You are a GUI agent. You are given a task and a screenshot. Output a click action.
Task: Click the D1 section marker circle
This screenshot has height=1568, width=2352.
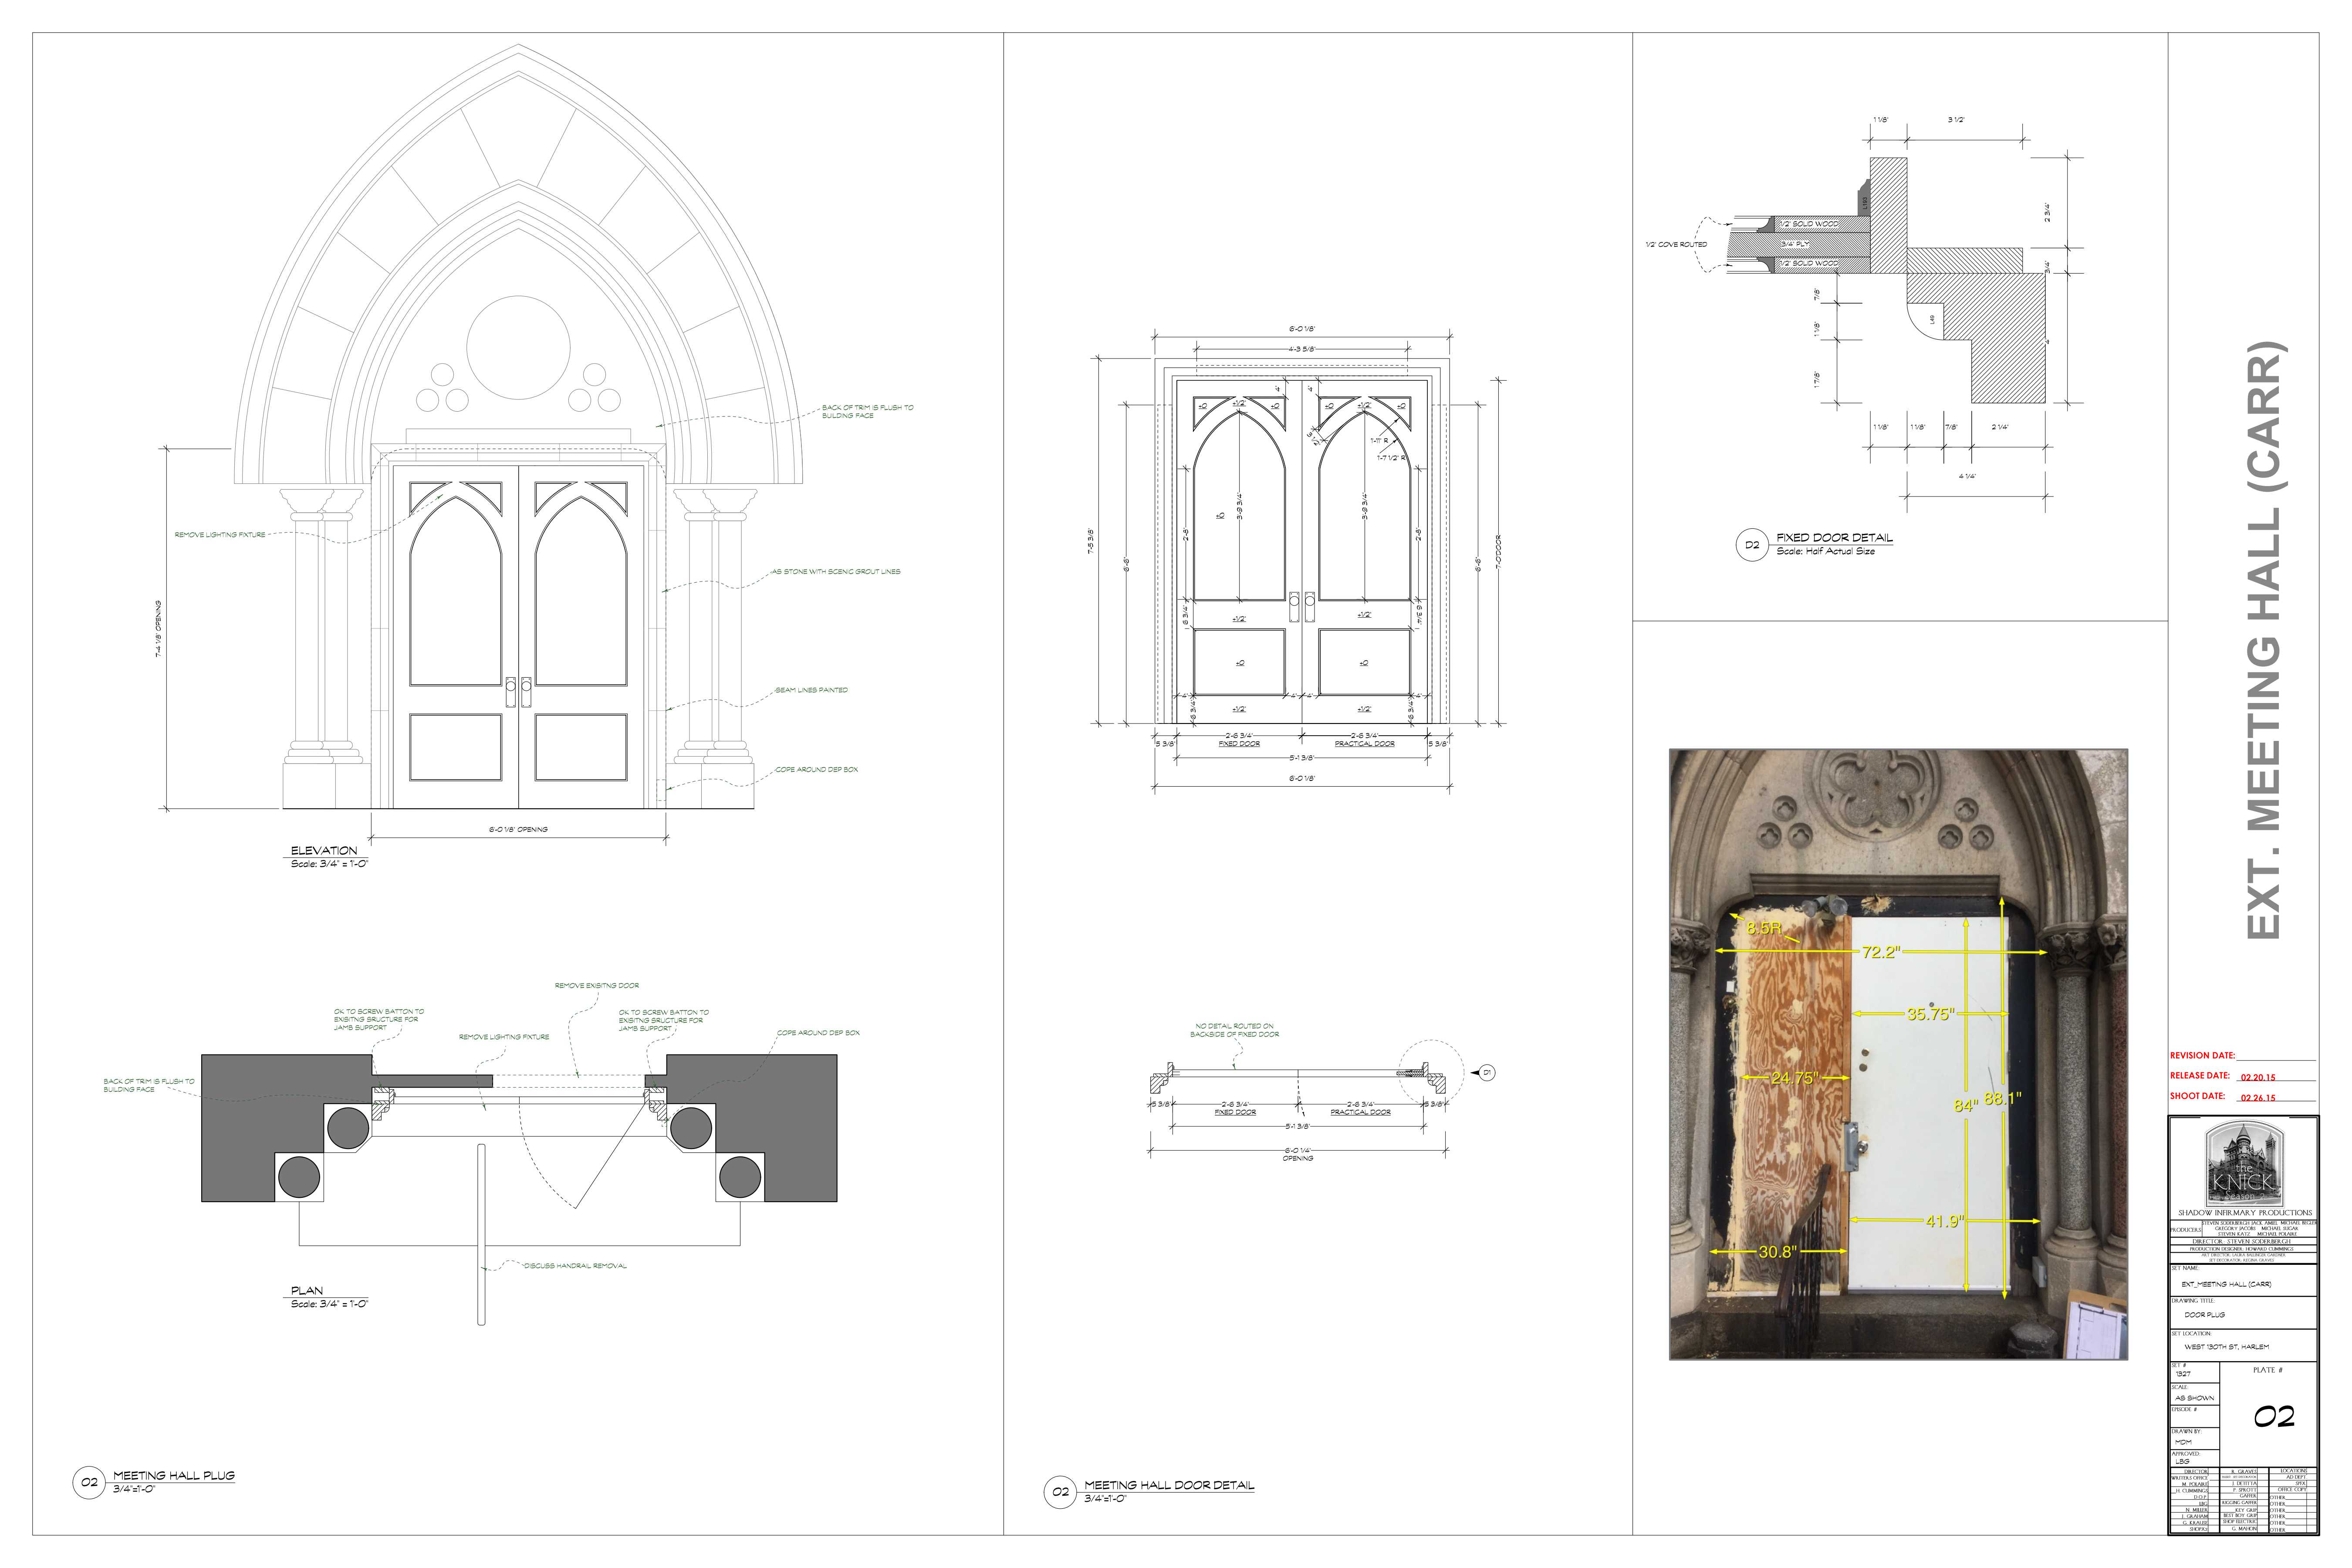pyautogui.click(x=1487, y=1073)
